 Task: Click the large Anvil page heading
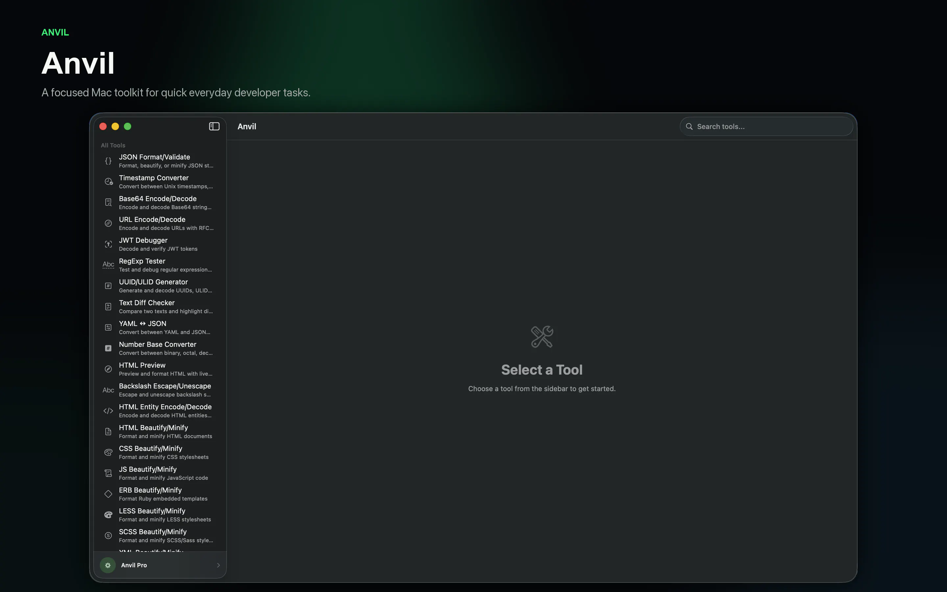pos(78,63)
